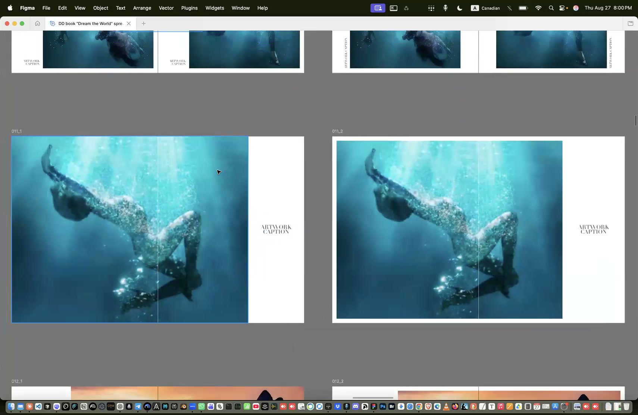Select frame label "012_2"
The height and width of the screenshot is (415, 638).
338,381
